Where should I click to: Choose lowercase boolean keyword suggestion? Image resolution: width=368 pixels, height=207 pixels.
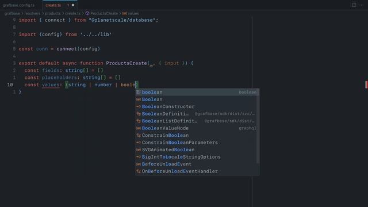click(x=197, y=92)
